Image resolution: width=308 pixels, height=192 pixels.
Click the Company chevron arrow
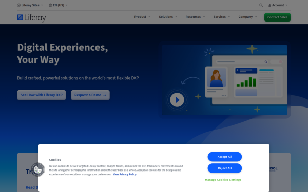[x=256, y=17]
